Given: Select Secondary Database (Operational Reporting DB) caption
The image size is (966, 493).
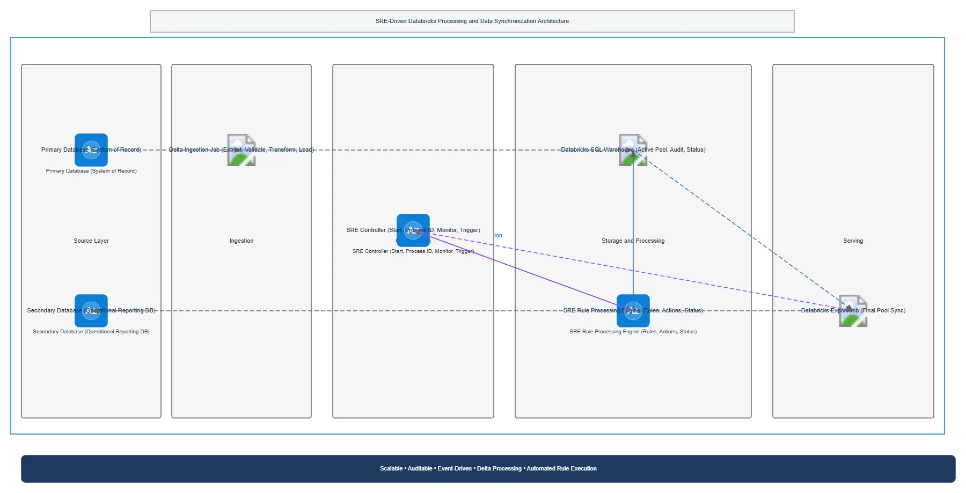Looking at the screenshot, I should [91, 332].
